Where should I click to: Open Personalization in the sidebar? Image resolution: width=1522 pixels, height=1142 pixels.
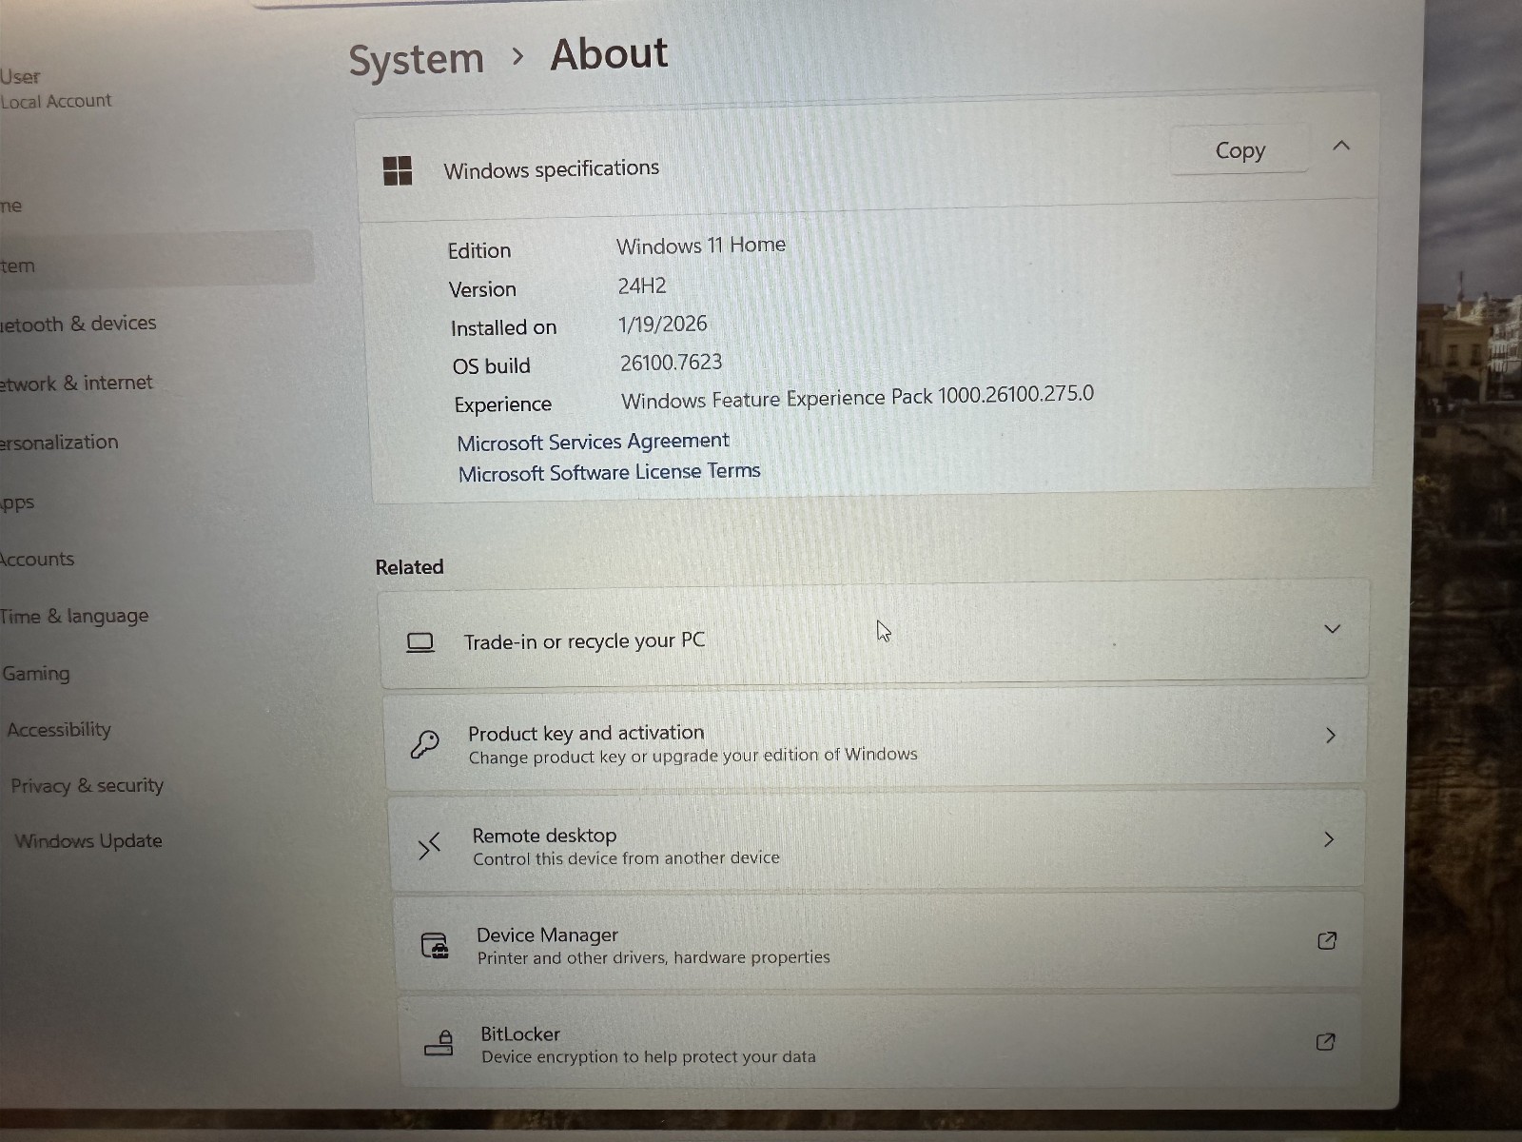[x=59, y=443]
